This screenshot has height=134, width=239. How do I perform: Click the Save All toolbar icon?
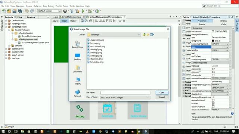[20, 11]
